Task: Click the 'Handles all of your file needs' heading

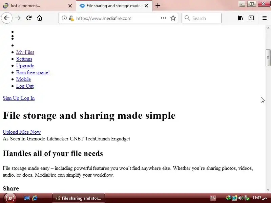Action: (x=53, y=153)
